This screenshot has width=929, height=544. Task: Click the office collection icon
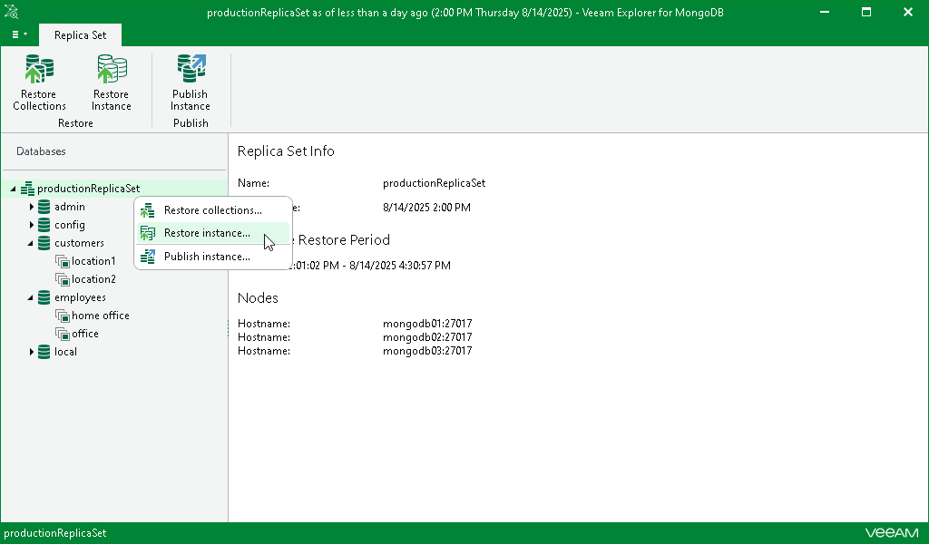tap(63, 334)
